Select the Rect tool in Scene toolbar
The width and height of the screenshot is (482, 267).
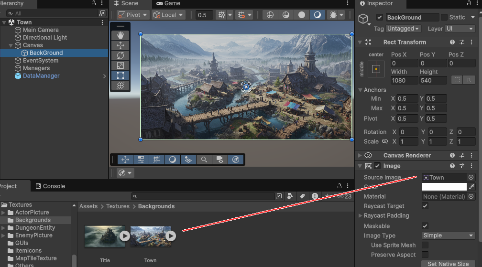[x=120, y=75]
